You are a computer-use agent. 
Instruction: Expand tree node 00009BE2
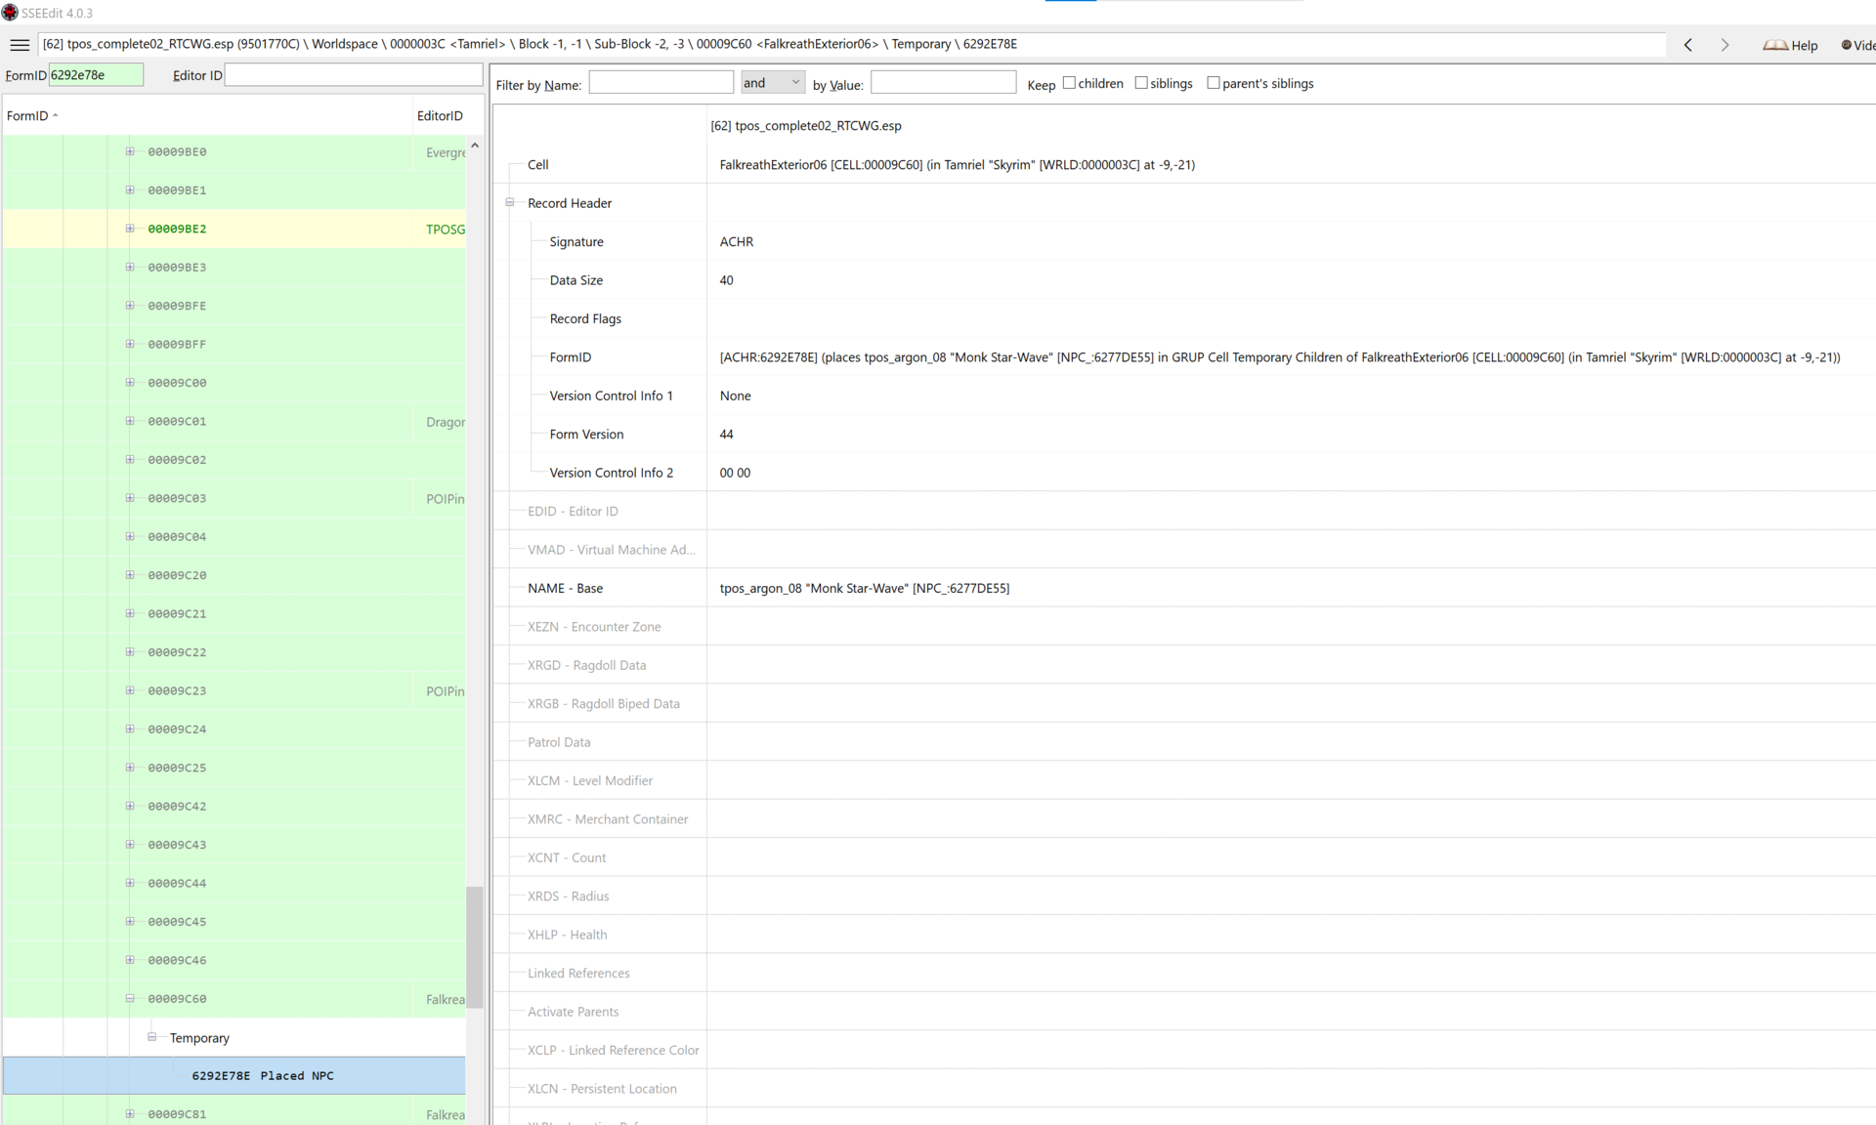[130, 229]
